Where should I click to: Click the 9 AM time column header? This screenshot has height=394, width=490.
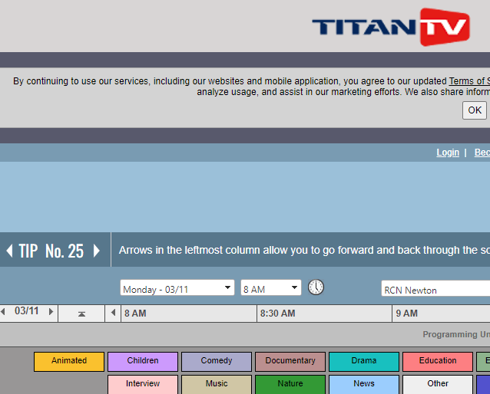coord(442,314)
